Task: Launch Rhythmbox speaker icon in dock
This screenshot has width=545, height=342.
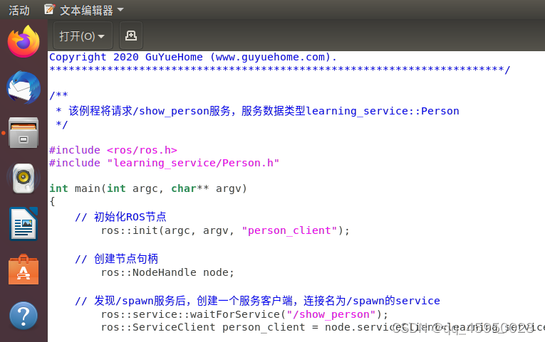Action: click(x=24, y=178)
